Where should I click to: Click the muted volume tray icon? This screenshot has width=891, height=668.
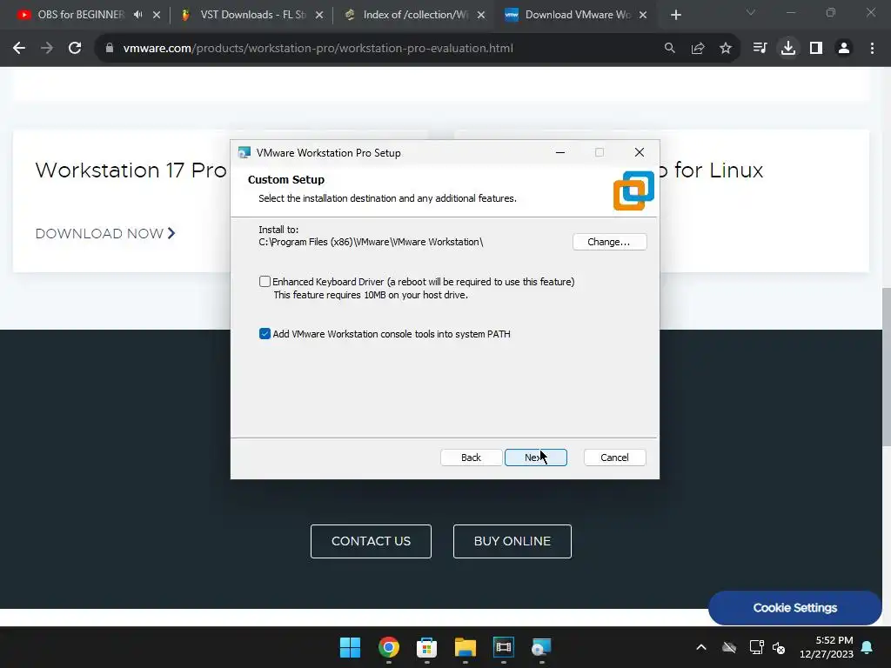coord(779,647)
